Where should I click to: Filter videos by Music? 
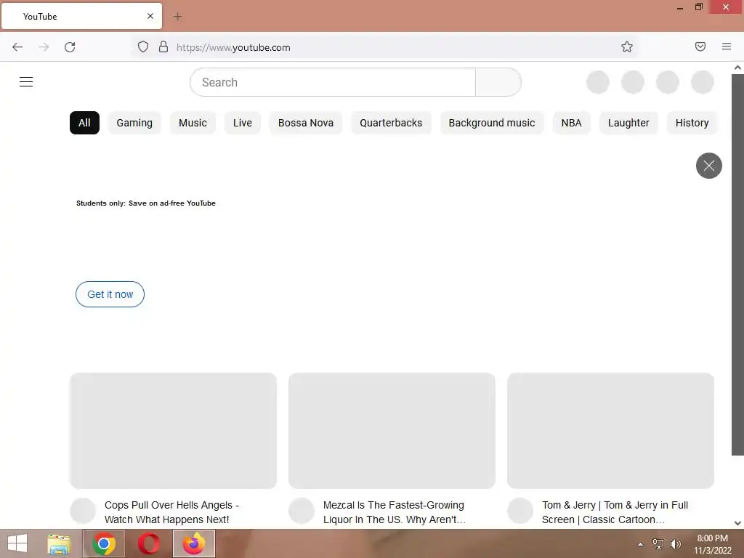(193, 123)
